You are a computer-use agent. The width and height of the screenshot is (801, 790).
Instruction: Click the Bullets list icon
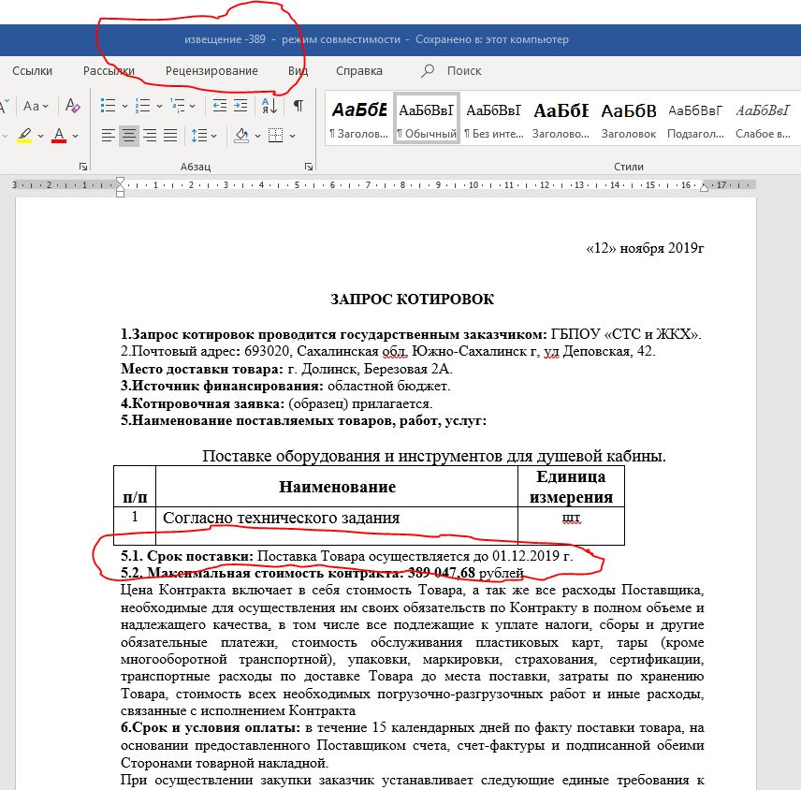pos(109,106)
